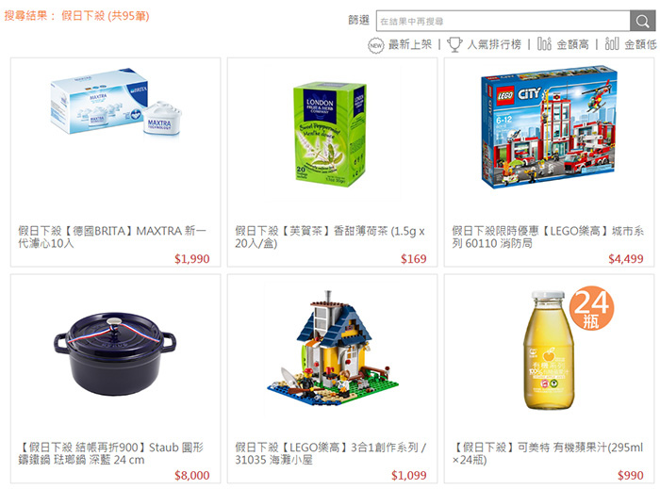
Task: Click the 美賀茶 香甜薄荷茶 title link
Action: 330,236
